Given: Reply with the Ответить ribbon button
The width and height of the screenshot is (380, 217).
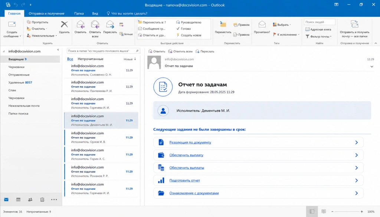Looking at the screenshot, I should click(81, 27).
